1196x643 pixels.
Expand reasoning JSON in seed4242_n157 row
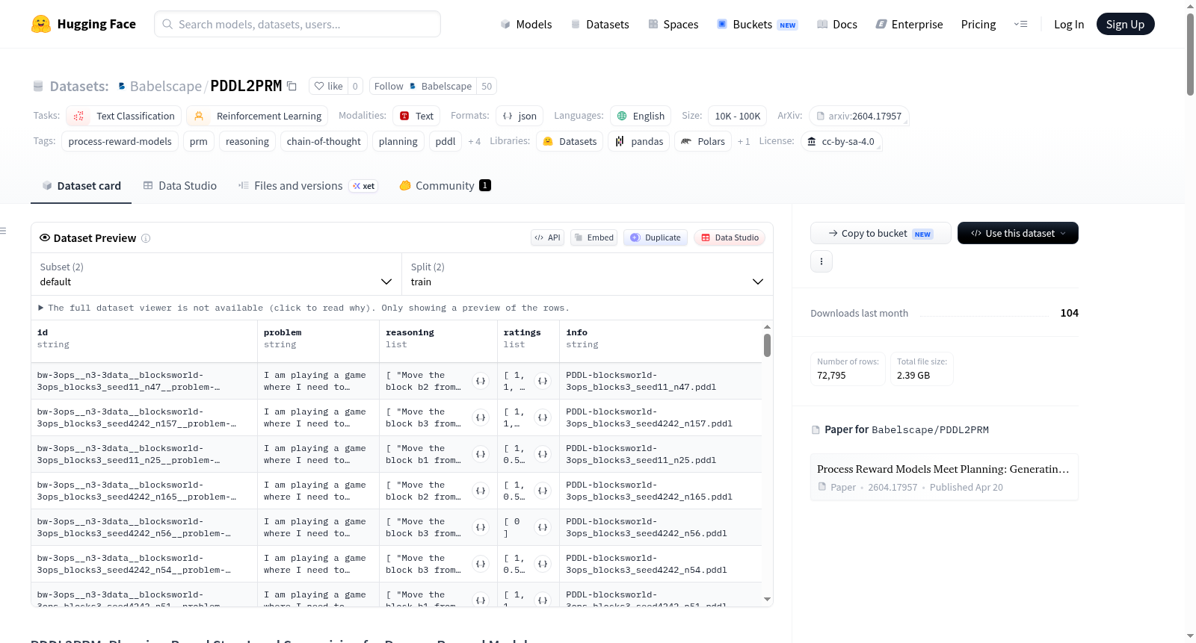tap(481, 417)
